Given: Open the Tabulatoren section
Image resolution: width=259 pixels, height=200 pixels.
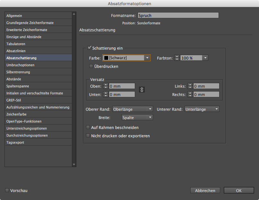Looking at the screenshot, I should (x=38, y=44).
